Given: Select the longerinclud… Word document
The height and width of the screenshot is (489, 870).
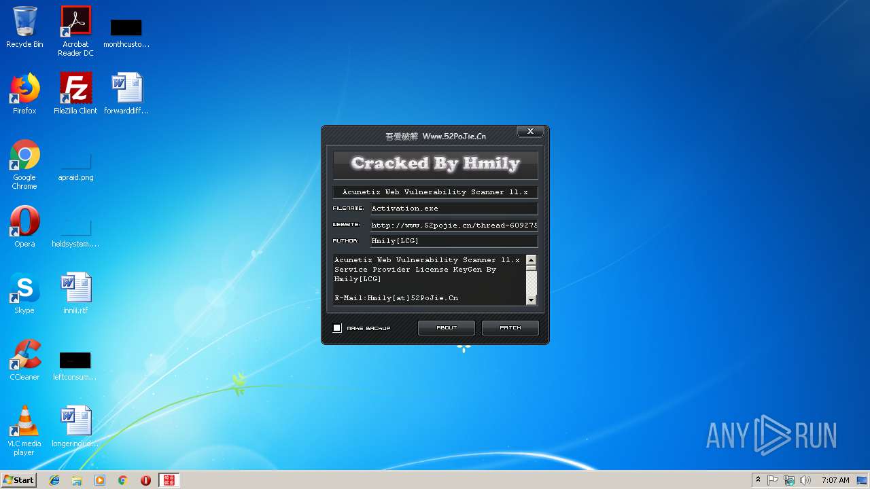Looking at the screenshot, I should (x=75, y=427).
